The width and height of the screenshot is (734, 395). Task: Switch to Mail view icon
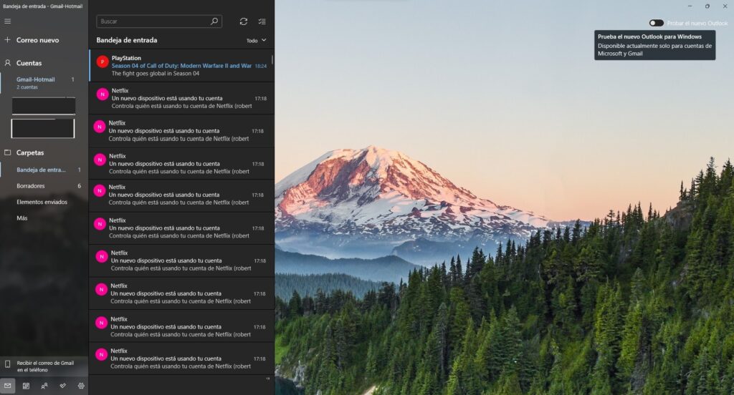pyautogui.click(x=8, y=386)
